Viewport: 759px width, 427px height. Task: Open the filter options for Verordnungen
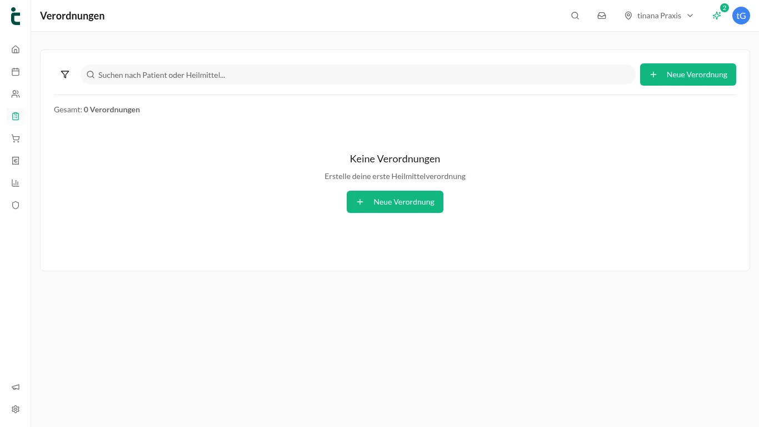click(x=65, y=75)
